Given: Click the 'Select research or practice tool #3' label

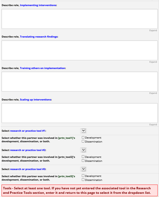Looking at the screenshot, I should click(24, 169).
